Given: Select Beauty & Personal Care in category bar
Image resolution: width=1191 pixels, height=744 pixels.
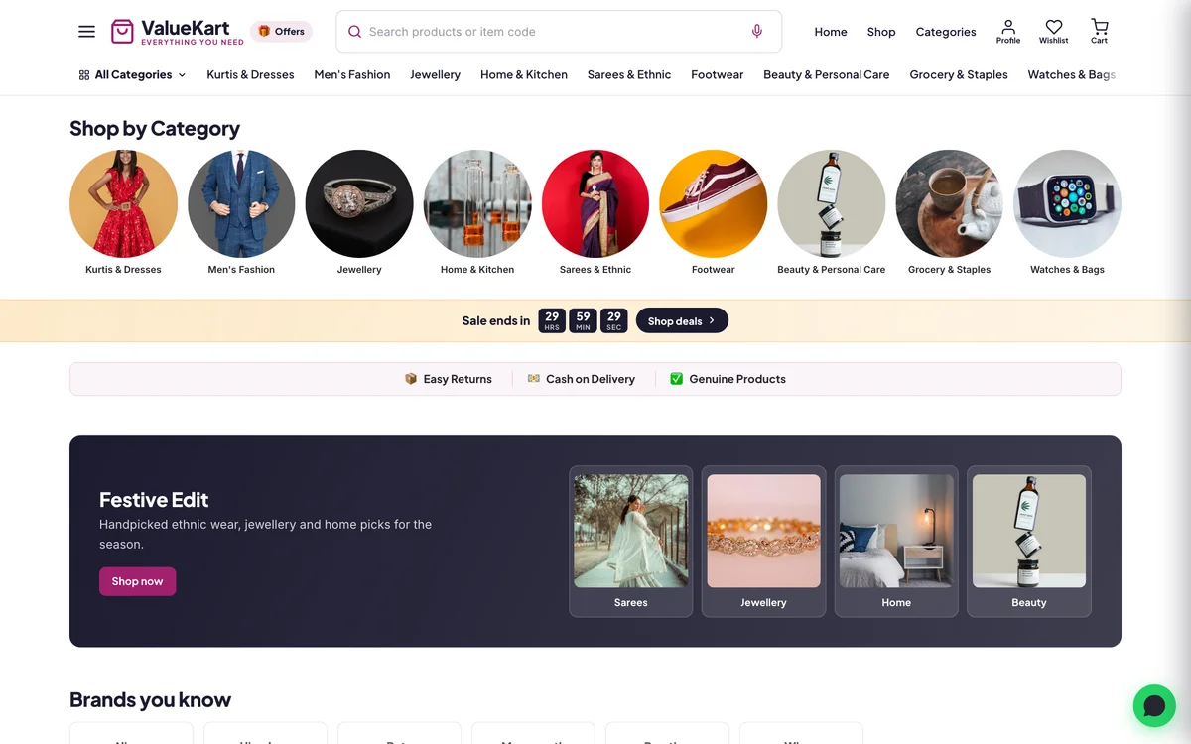Looking at the screenshot, I should [827, 74].
